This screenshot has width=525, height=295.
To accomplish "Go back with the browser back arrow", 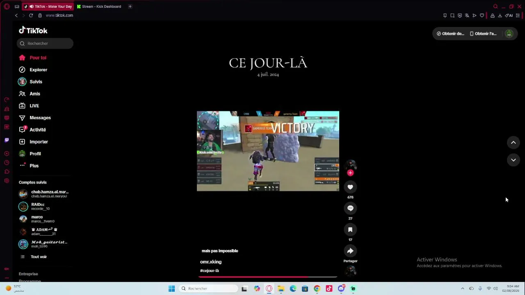I will [16, 16].
